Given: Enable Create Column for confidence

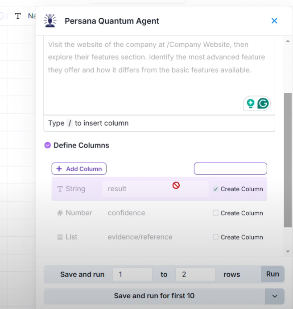Looking at the screenshot, I should coord(216,213).
